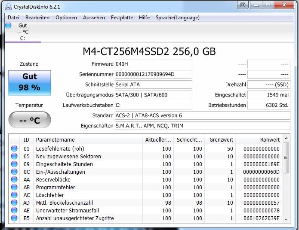Click the Grenzwert value 50 for Lesefehlerrate
Viewport: 299px width, 230px height.
[230, 148]
